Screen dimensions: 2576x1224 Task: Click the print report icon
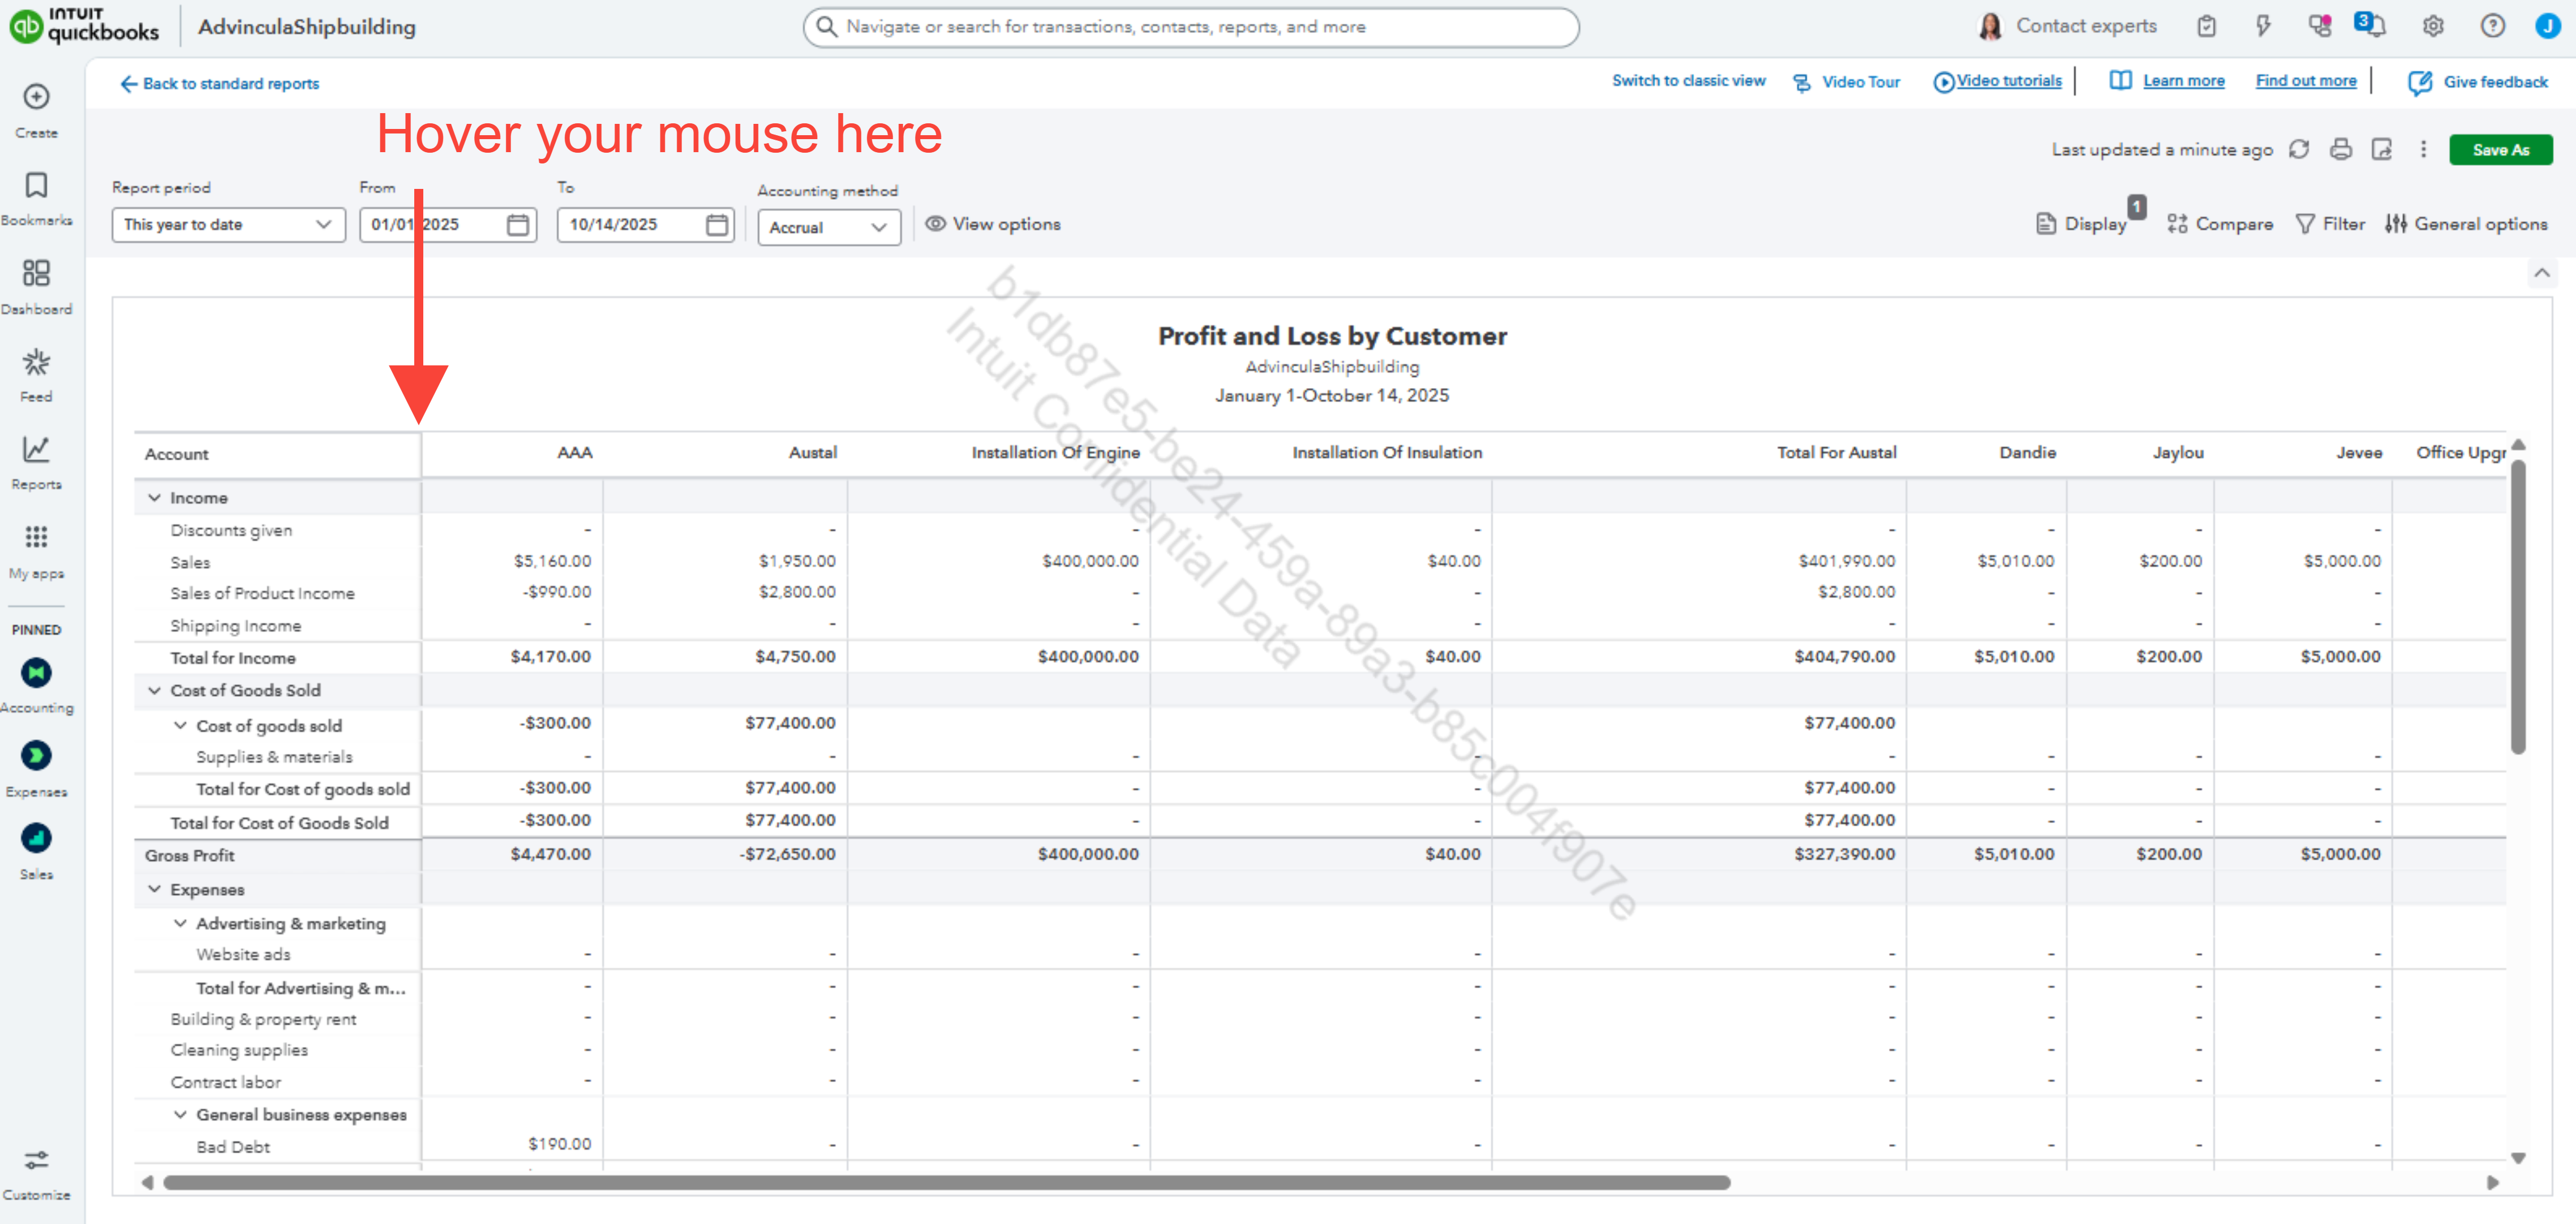coord(2341,150)
